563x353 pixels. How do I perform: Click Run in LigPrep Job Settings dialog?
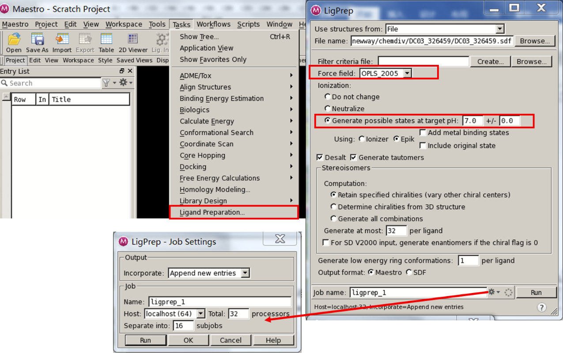(145, 340)
